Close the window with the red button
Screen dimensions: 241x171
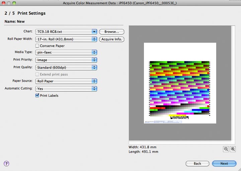click(x=3, y=3)
